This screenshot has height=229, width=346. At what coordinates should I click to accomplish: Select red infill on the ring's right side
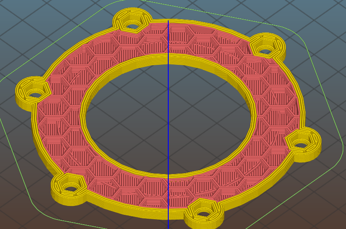279,107
